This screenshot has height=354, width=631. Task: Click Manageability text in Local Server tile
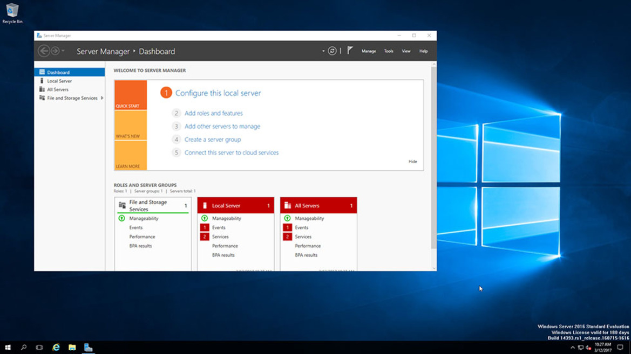[227, 218]
